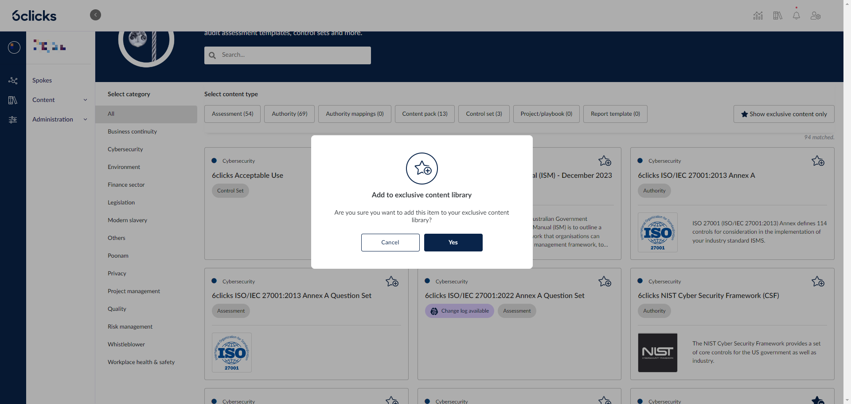Select Others category

tap(117, 238)
